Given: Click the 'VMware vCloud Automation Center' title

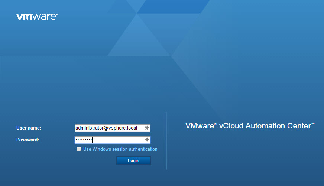Looking at the screenshot, I should click(250, 126).
